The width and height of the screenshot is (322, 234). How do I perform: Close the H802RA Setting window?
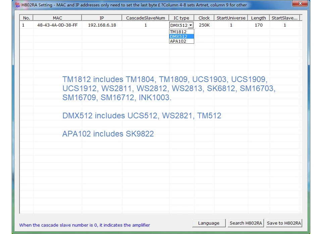click(x=300, y=3)
